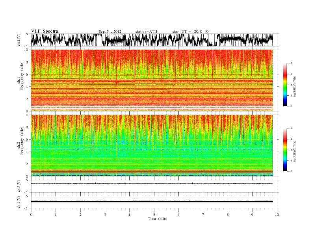Click the "ch.4(V)" axis label

[19, 203]
